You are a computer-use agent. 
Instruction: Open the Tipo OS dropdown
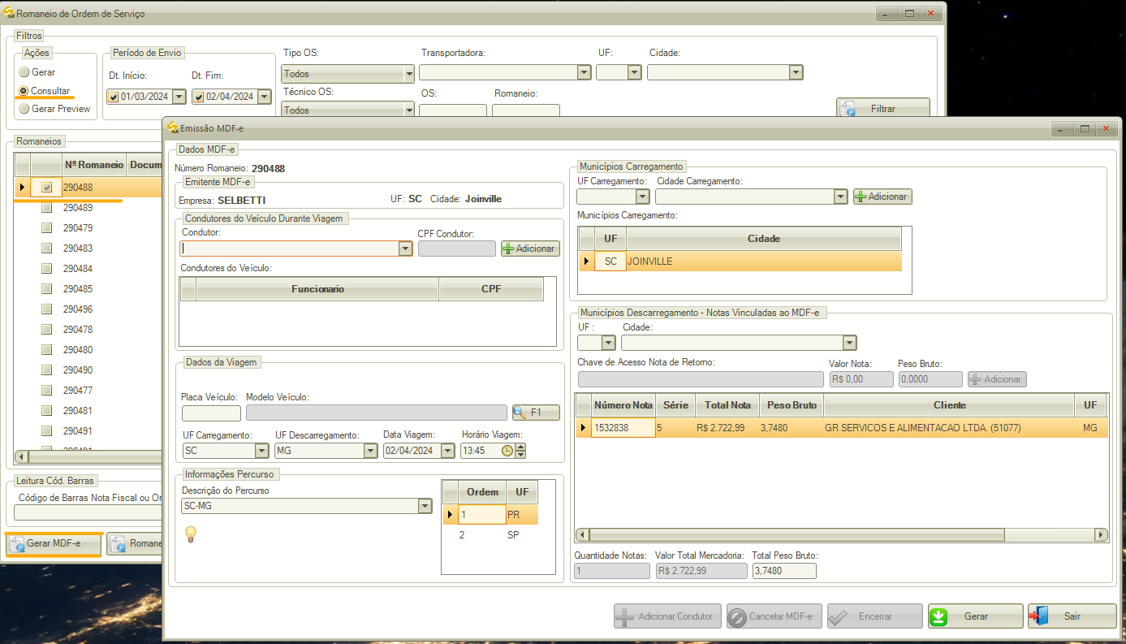click(408, 74)
